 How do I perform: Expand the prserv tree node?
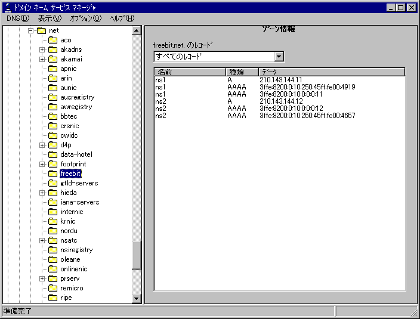pyautogui.click(x=42, y=278)
